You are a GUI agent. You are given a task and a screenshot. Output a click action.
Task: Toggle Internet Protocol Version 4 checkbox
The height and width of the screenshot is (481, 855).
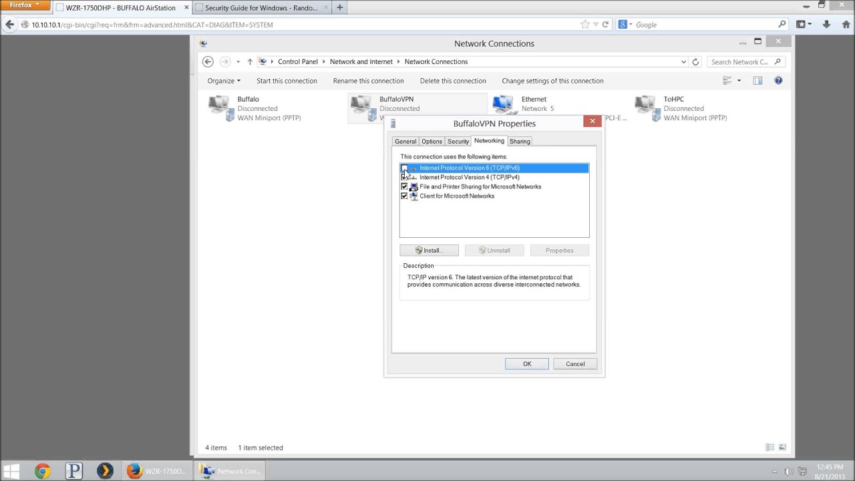404,178
